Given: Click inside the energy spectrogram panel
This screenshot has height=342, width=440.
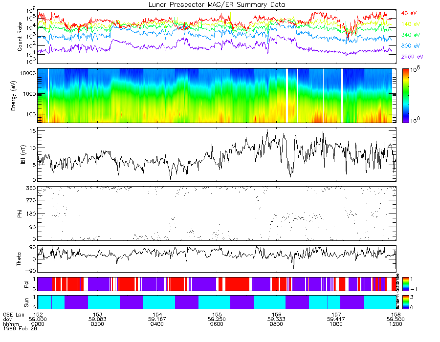Looking at the screenshot, I should 217,96.
